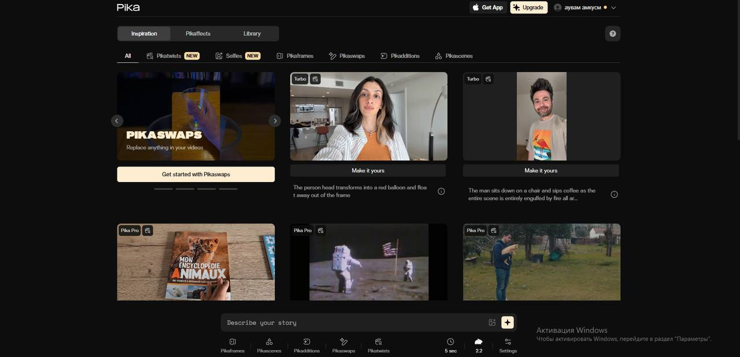This screenshot has height=357, width=740.
Task: Select the fourth carousel indicator dash
Action: click(228, 189)
